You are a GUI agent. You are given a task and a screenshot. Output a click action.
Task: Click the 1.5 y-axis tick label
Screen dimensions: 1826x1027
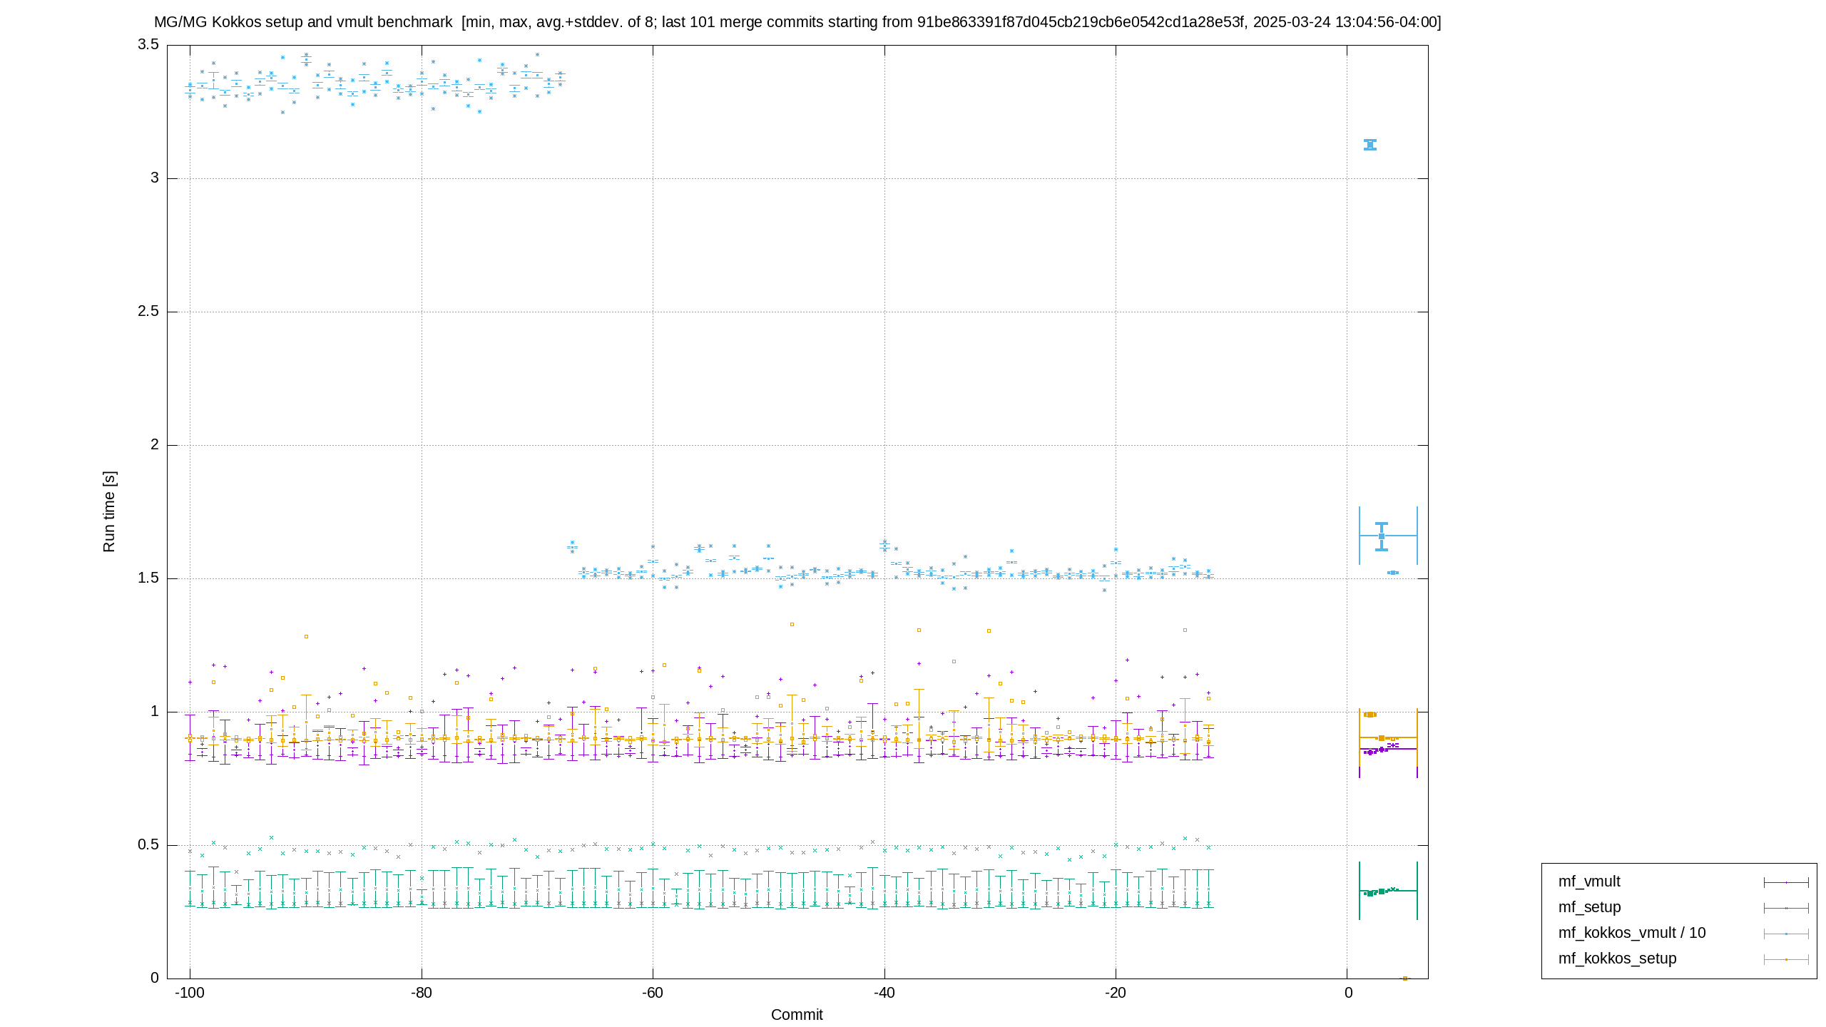[x=148, y=578]
